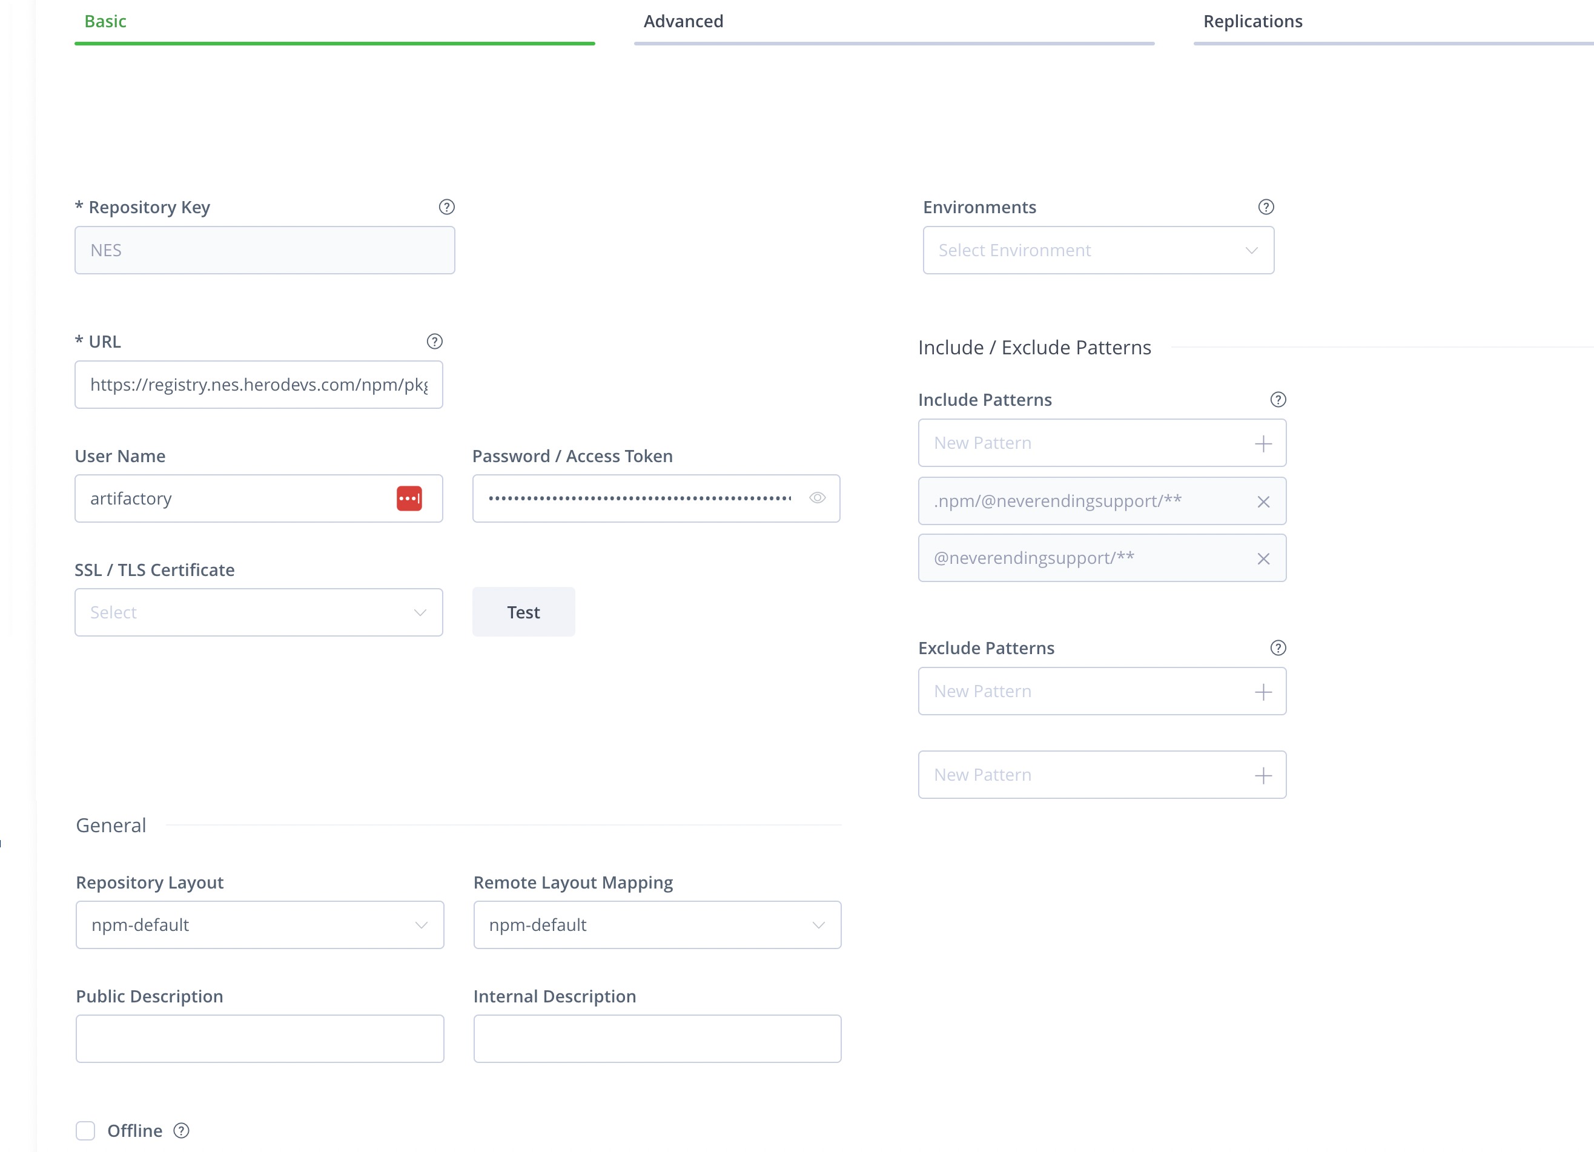Reveal the Password / Access Token value

(818, 498)
